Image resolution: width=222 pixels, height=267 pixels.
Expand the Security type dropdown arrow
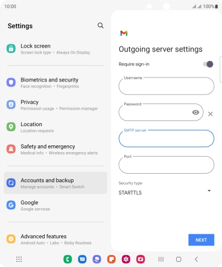click(209, 191)
